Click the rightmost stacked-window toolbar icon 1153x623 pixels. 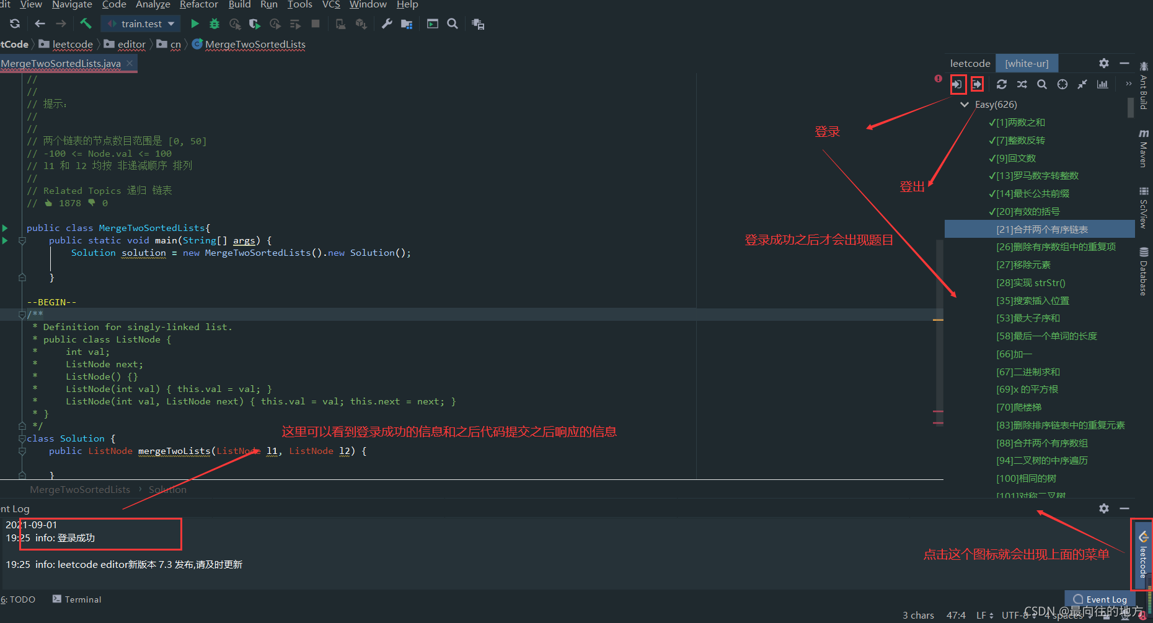click(x=478, y=24)
